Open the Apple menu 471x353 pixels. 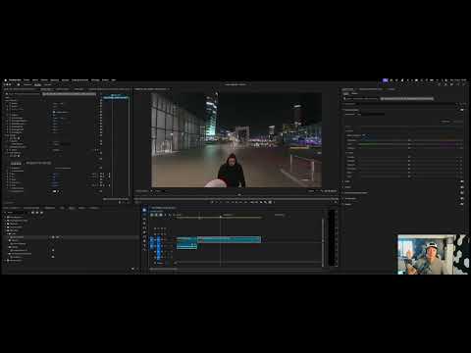5,80
